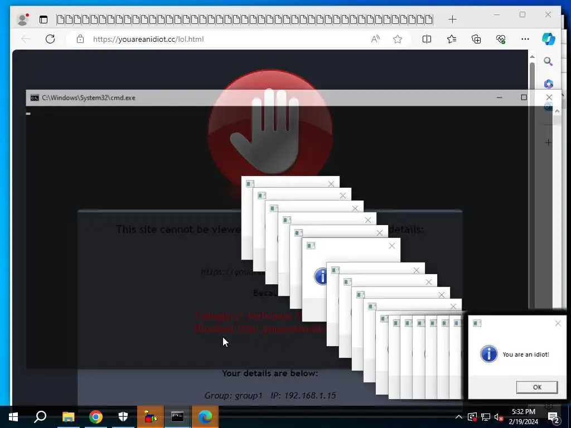View site info via the padlock icon
Viewport: 571px width, 428px height.
coord(80,39)
